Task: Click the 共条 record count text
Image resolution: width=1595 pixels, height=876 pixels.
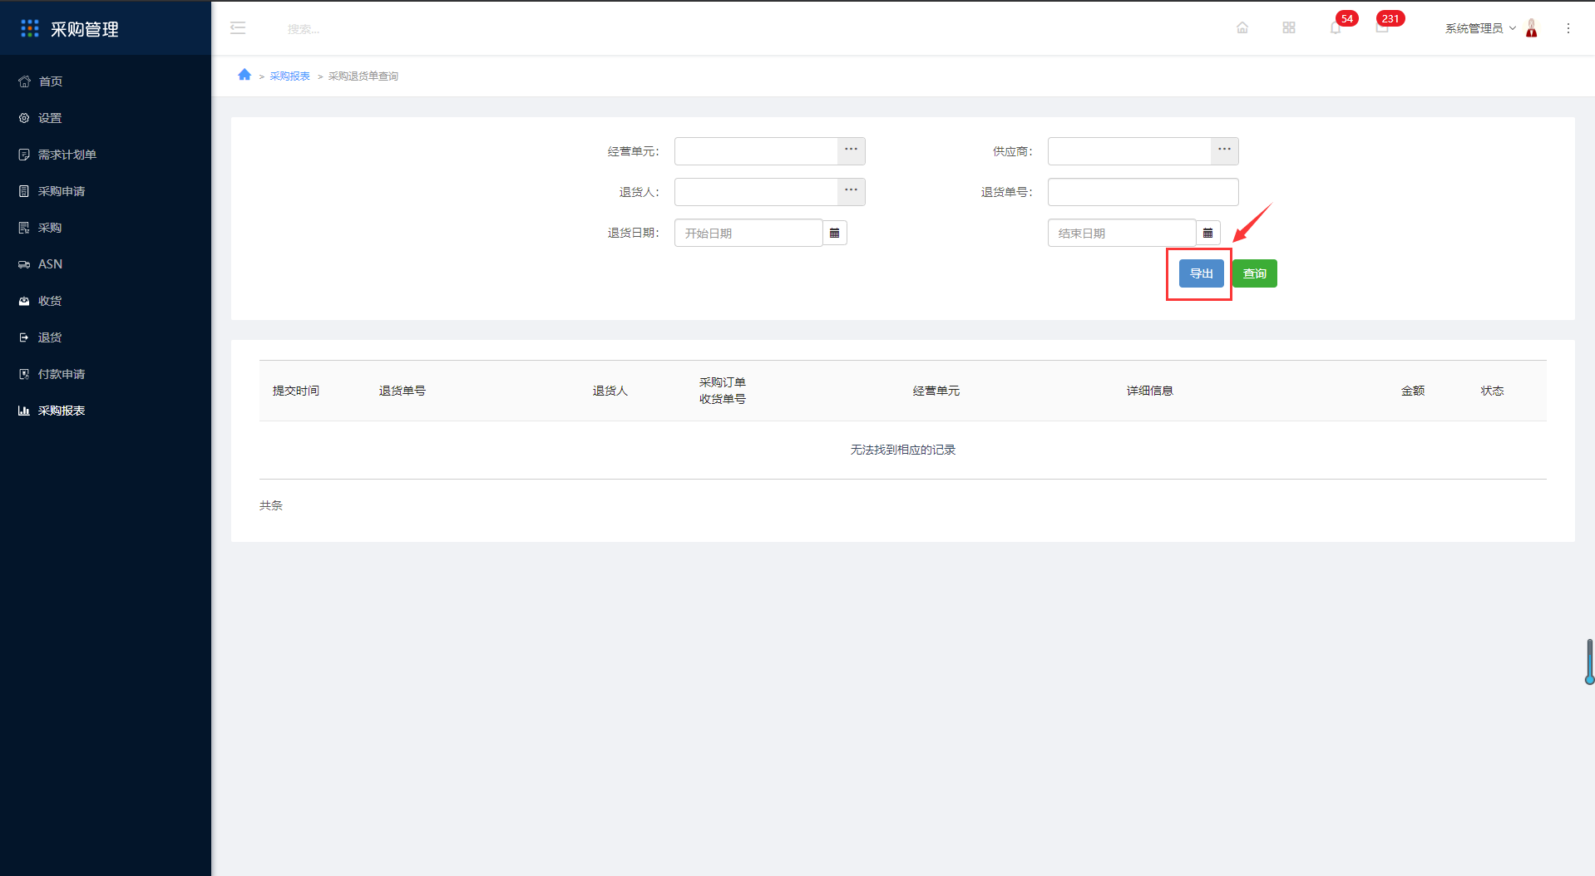Action: (271, 505)
